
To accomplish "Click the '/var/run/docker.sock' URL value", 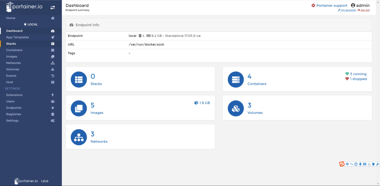I will tap(146, 45).
